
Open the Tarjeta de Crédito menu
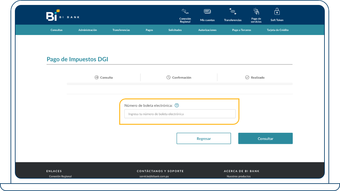(x=278, y=30)
